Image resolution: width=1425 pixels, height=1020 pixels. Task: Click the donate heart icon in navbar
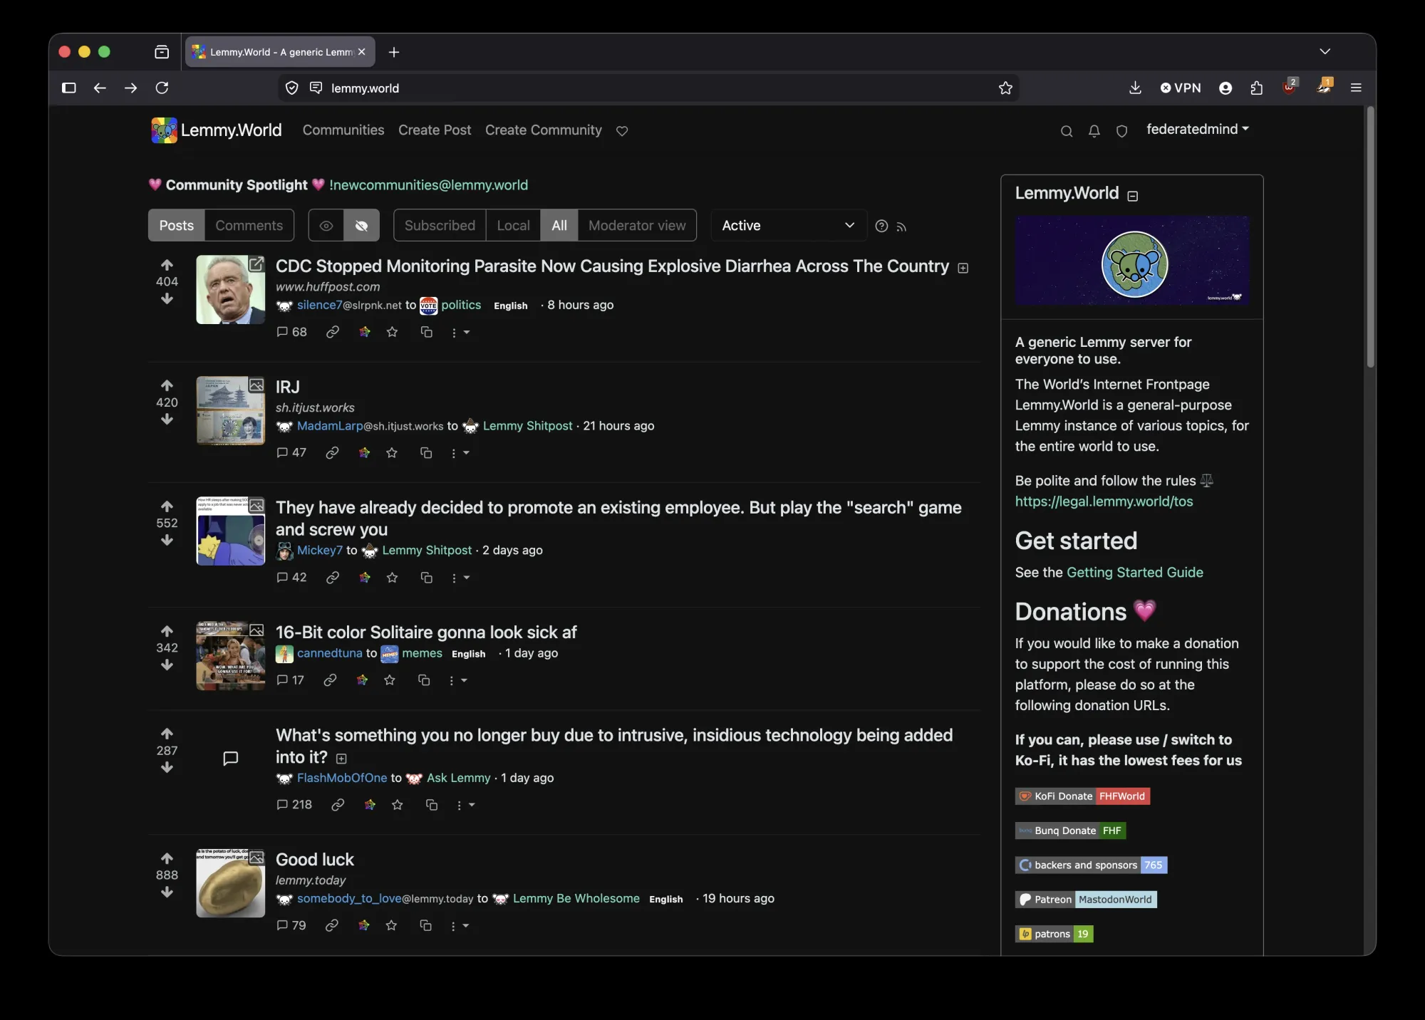[622, 131]
